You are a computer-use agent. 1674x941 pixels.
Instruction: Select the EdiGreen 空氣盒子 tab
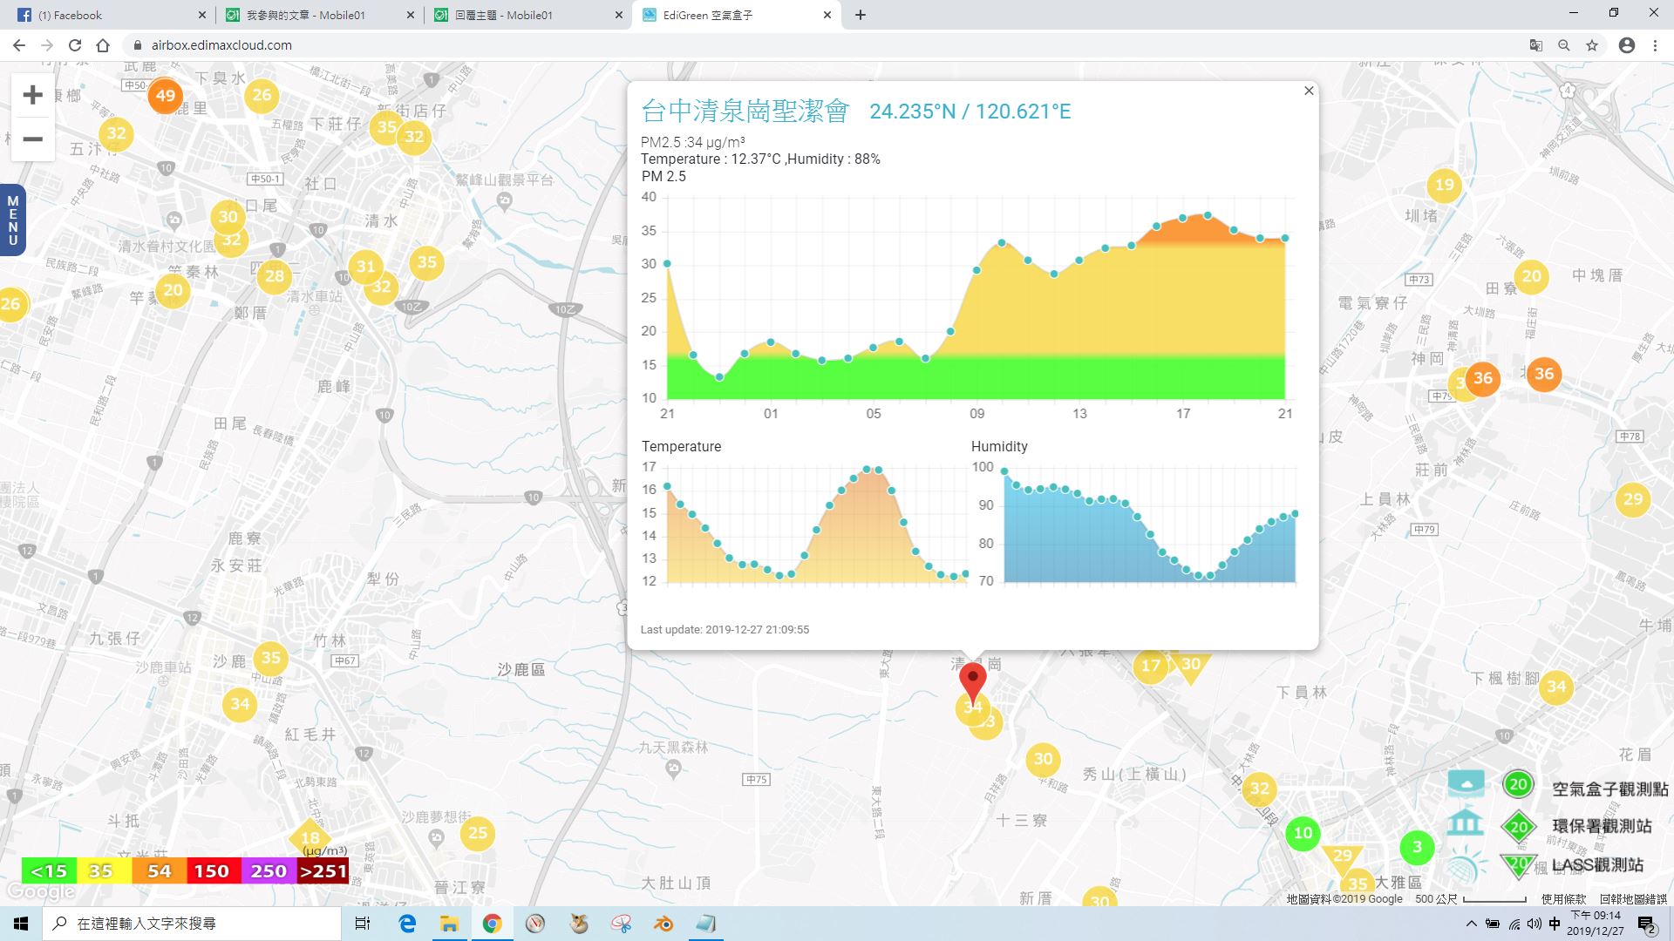click(738, 15)
